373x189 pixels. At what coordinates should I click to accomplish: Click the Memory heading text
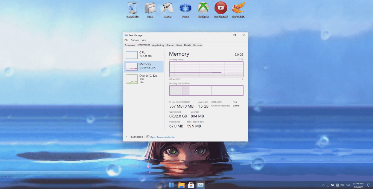(179, 54)
